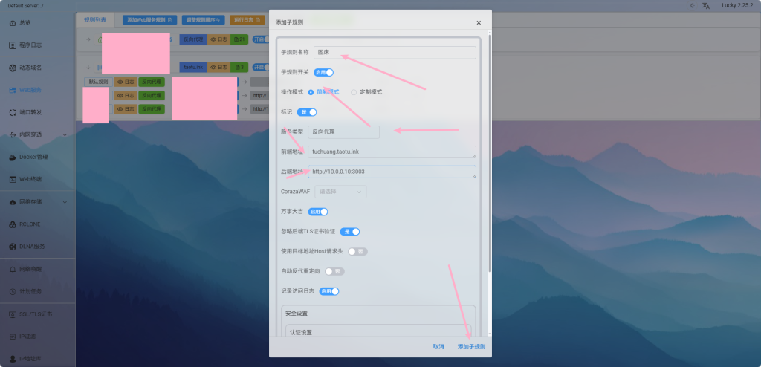Click the 安全设置 section heading
Image resolution: width=761 pixels, height=367 pixels.
(296, 313)
